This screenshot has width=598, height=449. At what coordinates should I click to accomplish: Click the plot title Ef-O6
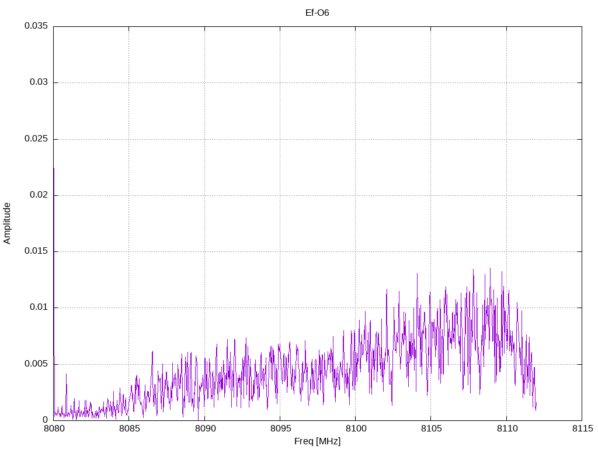(317, 12)
